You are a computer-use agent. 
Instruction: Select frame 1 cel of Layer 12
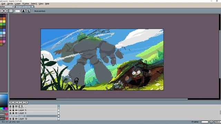[x=59, y=119]
